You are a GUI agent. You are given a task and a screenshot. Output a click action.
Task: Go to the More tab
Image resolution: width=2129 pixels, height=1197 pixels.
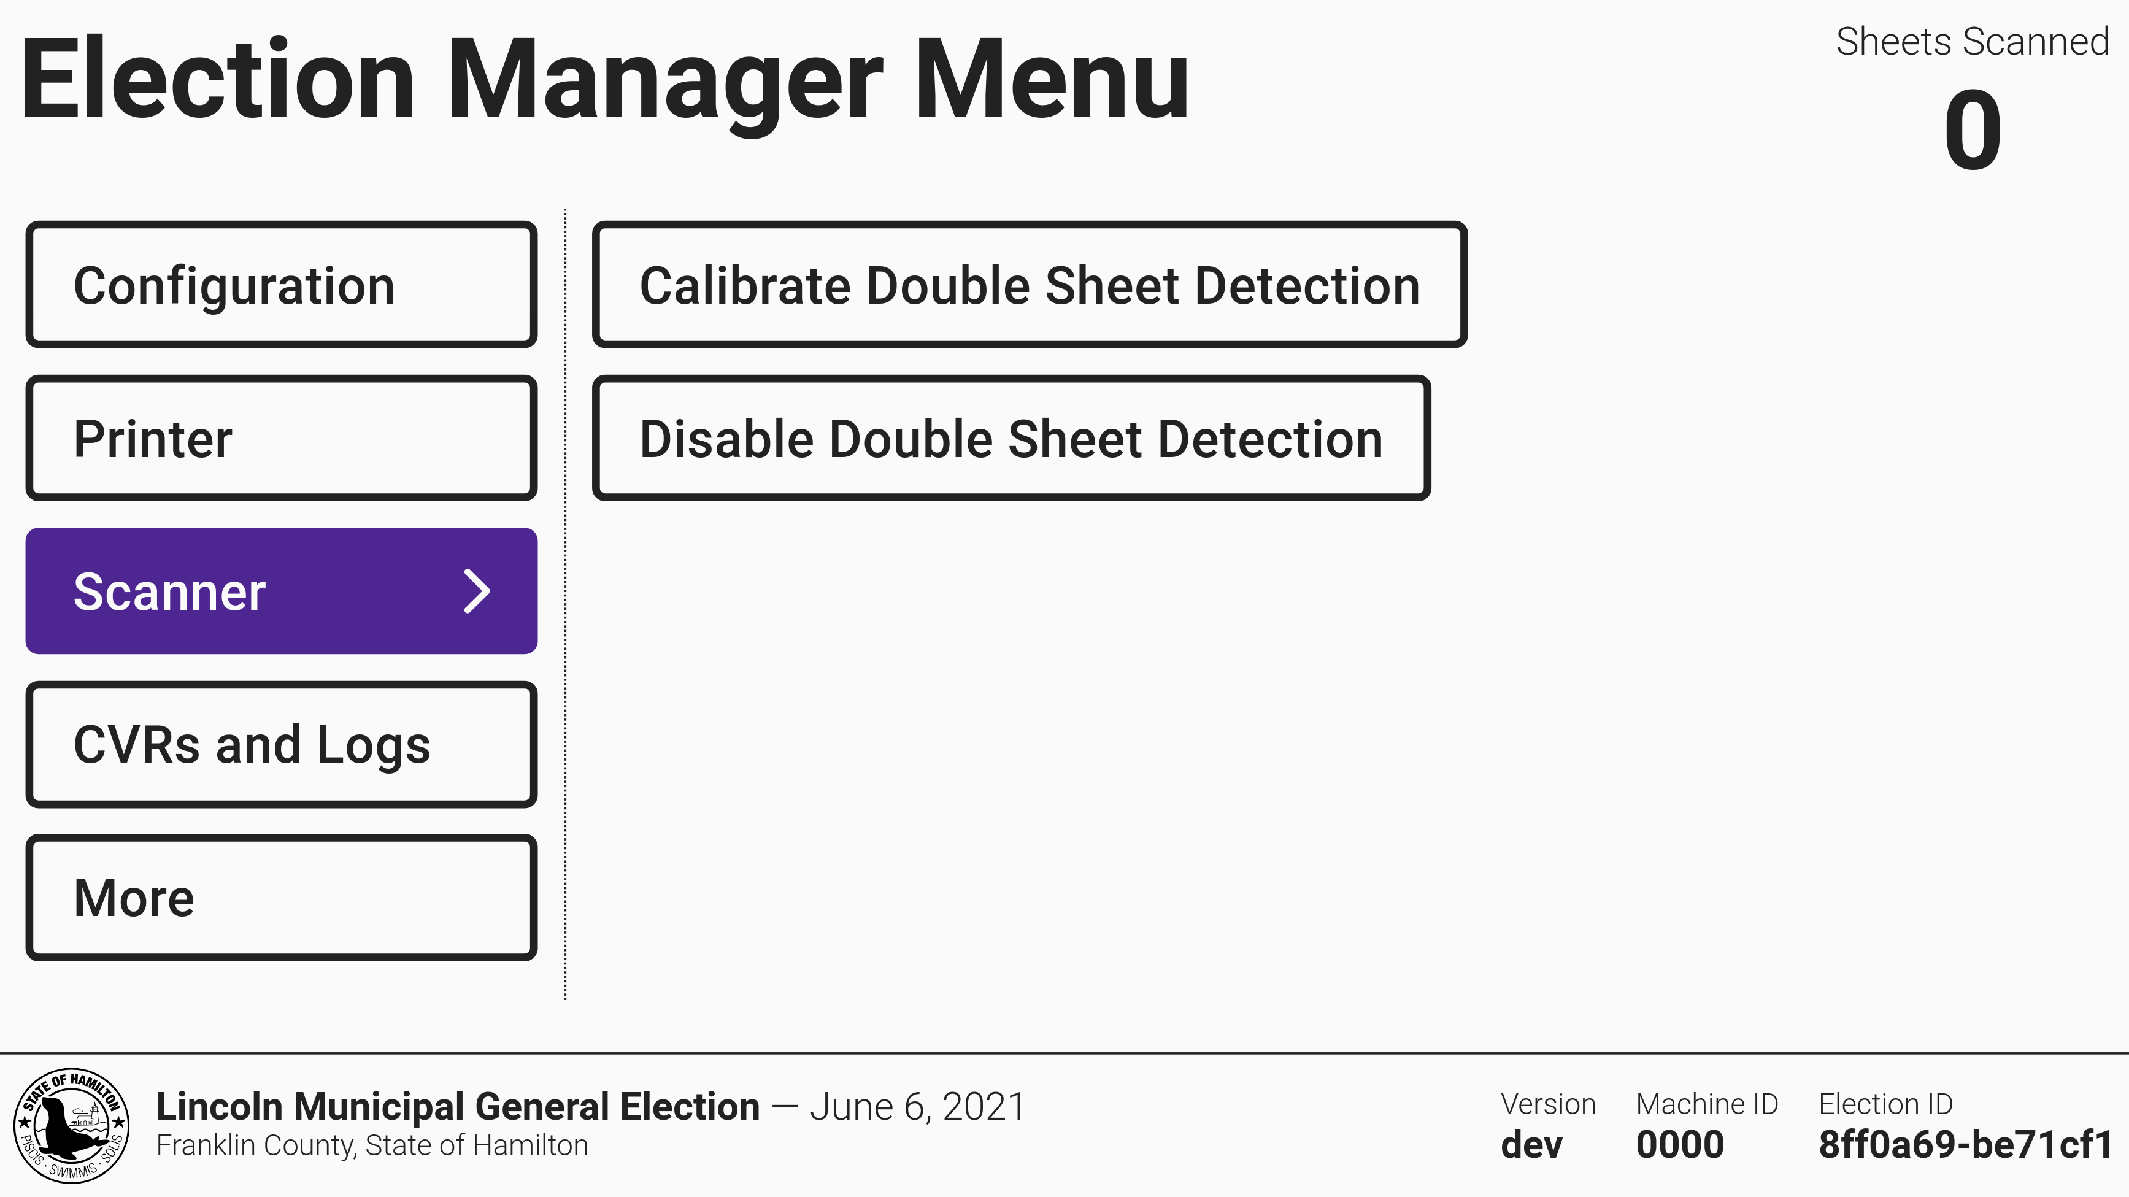point(281,898)
